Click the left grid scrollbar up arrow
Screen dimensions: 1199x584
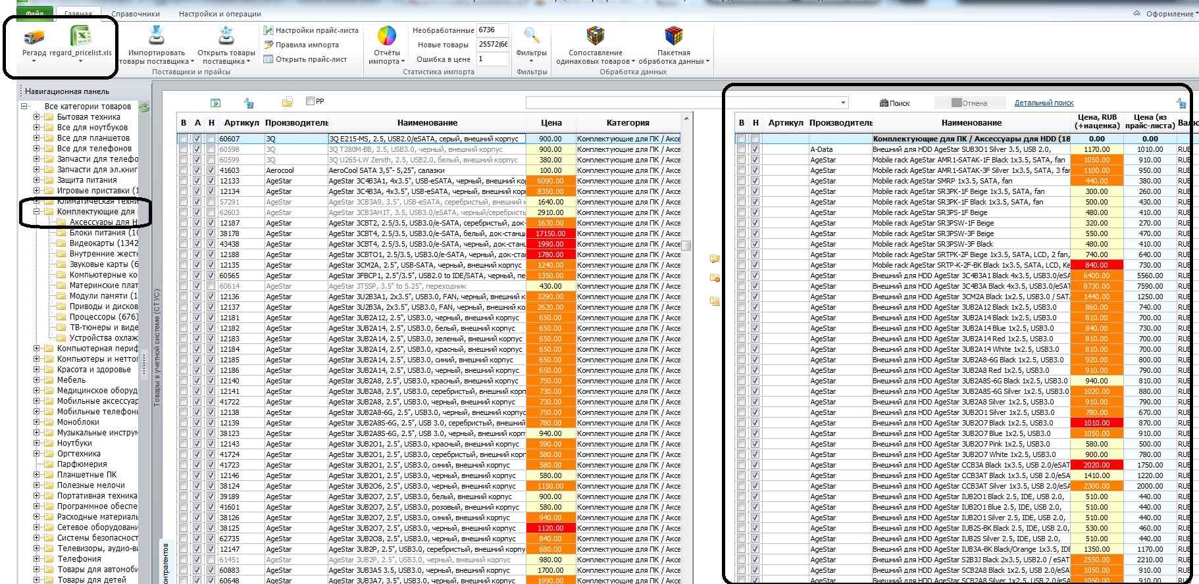686,118
